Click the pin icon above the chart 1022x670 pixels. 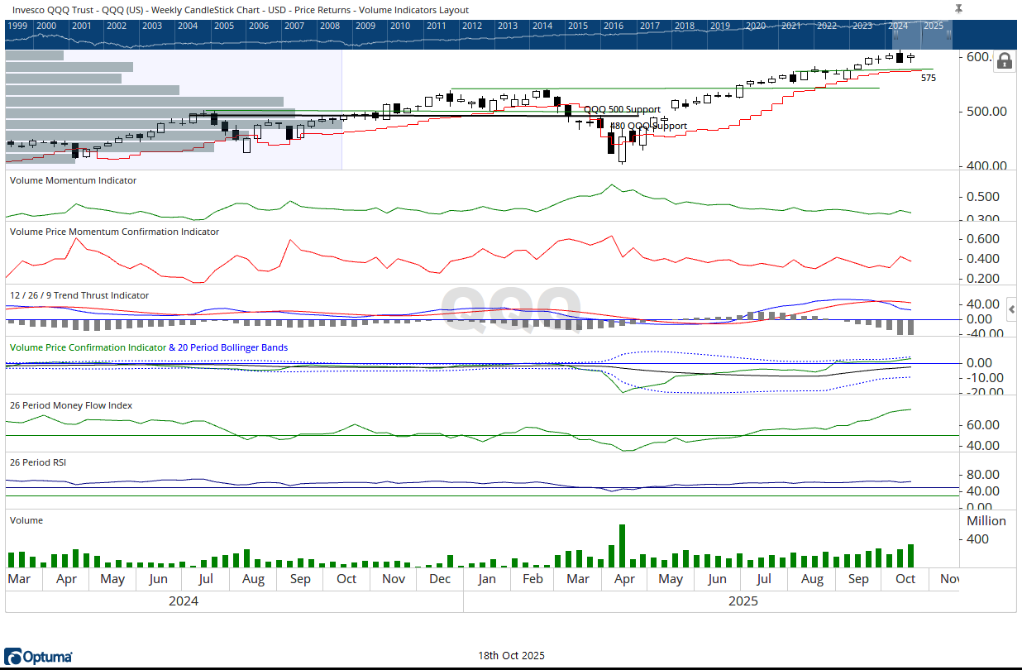[x=958, y=8]
